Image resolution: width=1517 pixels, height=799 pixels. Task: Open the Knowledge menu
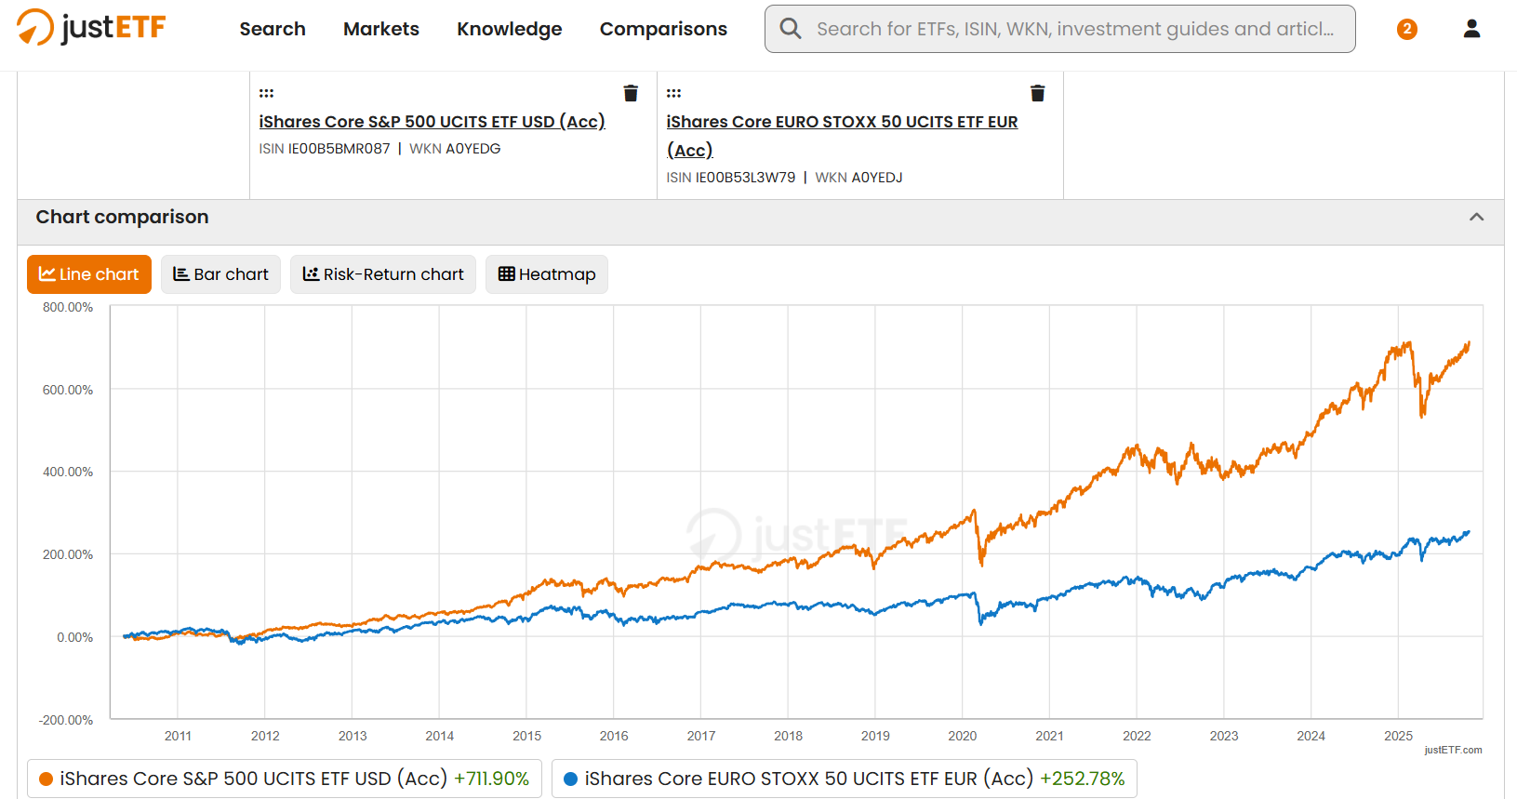[x=510, y=29]
